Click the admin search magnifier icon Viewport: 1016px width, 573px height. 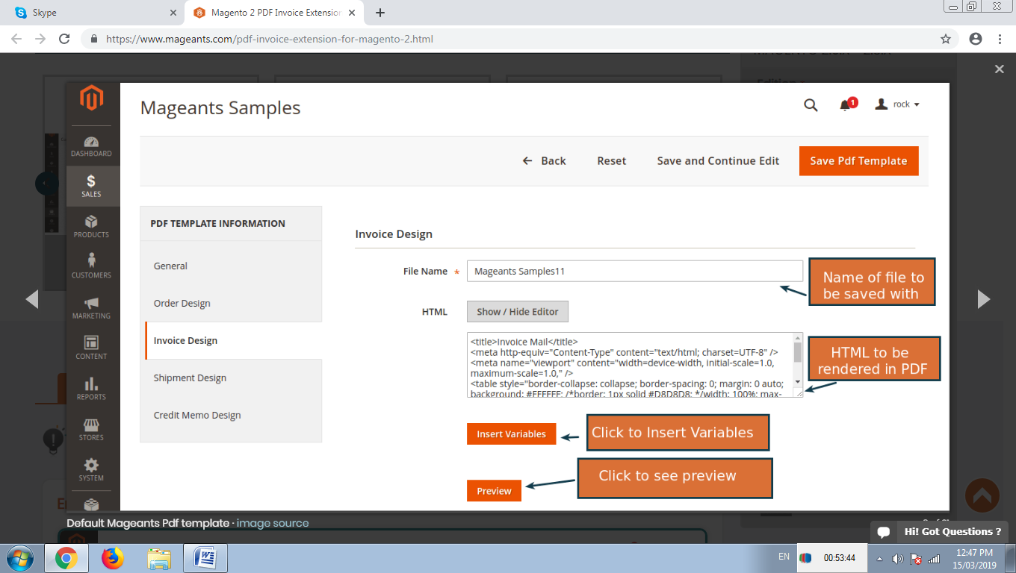click(811, 105)
